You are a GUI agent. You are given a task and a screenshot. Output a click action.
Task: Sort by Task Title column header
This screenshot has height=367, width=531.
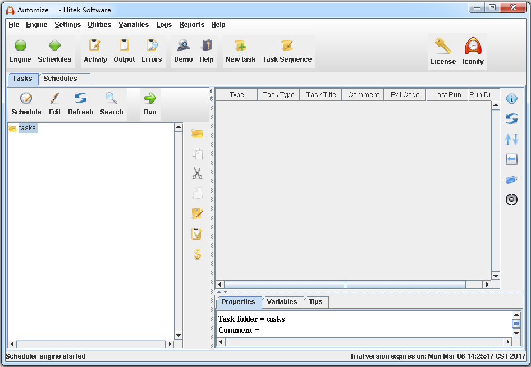pyautogui.click(x=321, y=95)
